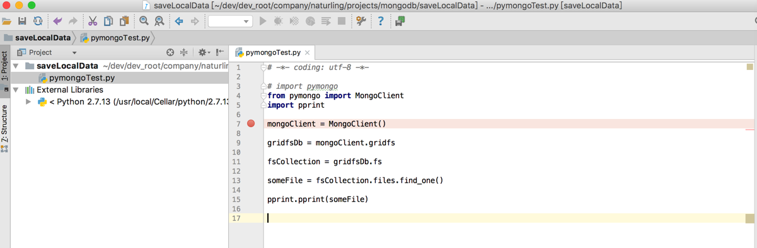Click the green tasks icon in toolbar
757x248 pixels.
tap(400, 21)
